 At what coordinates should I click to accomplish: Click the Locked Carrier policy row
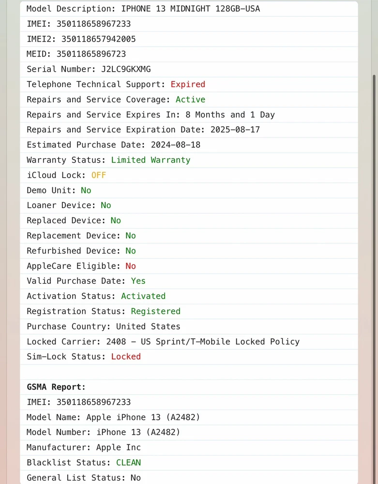[163, 341]
